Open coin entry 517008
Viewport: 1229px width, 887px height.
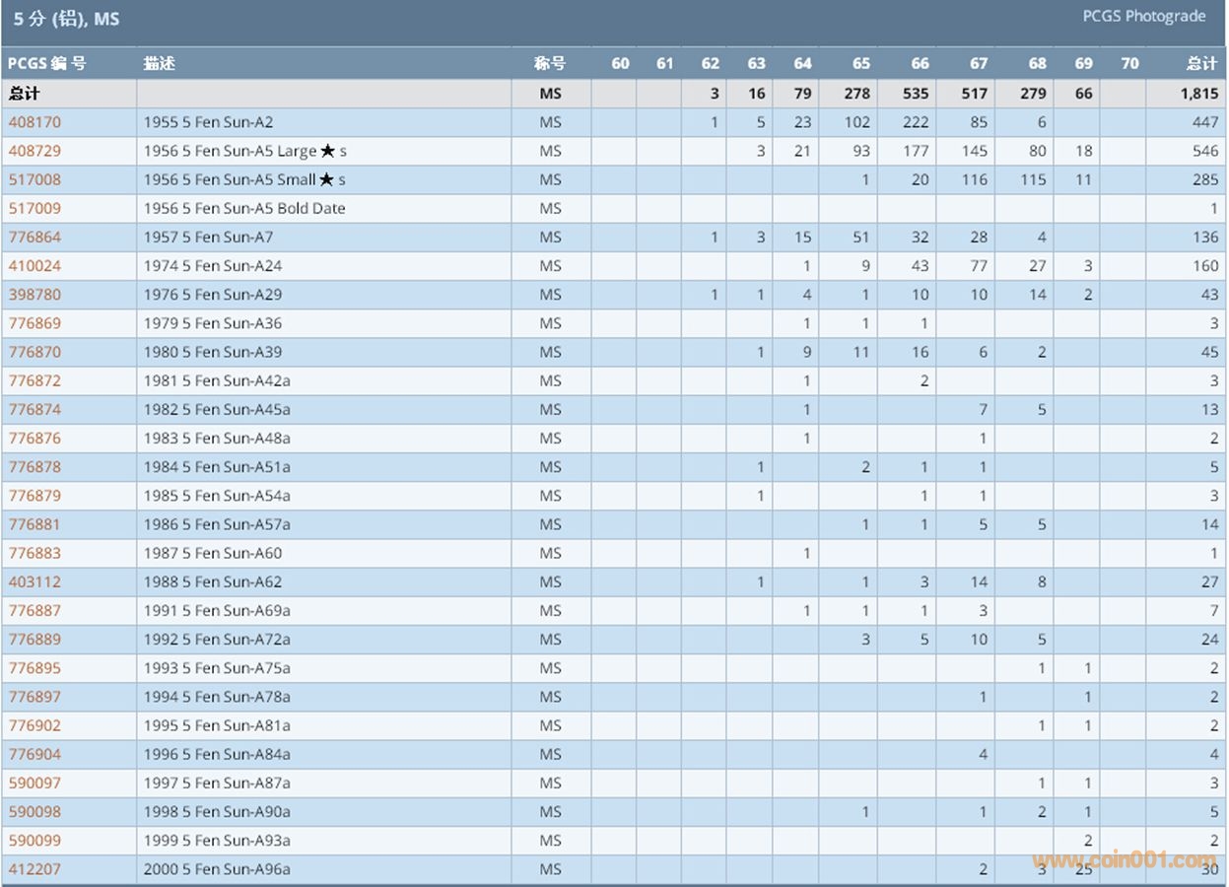pyautogui.click(x=34, y=179)
